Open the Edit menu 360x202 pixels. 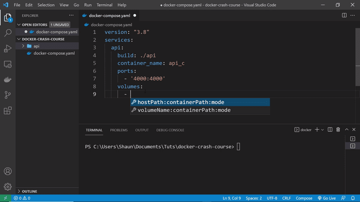pos(29,5)
